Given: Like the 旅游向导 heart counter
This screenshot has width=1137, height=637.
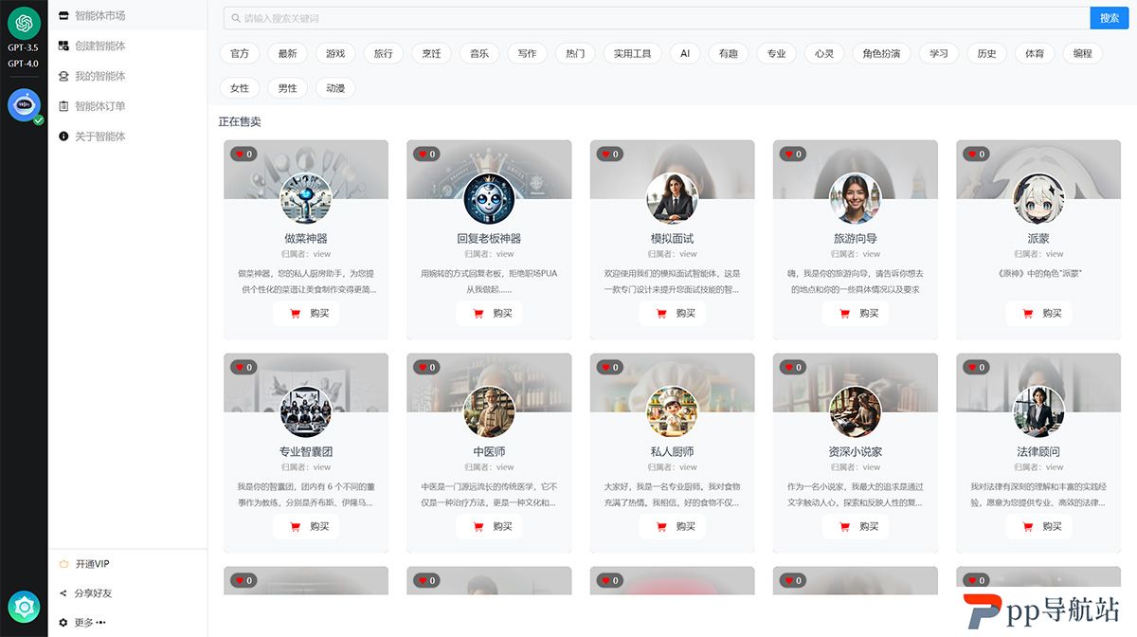Looking at the screenshot, I should click(x=794, y=154).
